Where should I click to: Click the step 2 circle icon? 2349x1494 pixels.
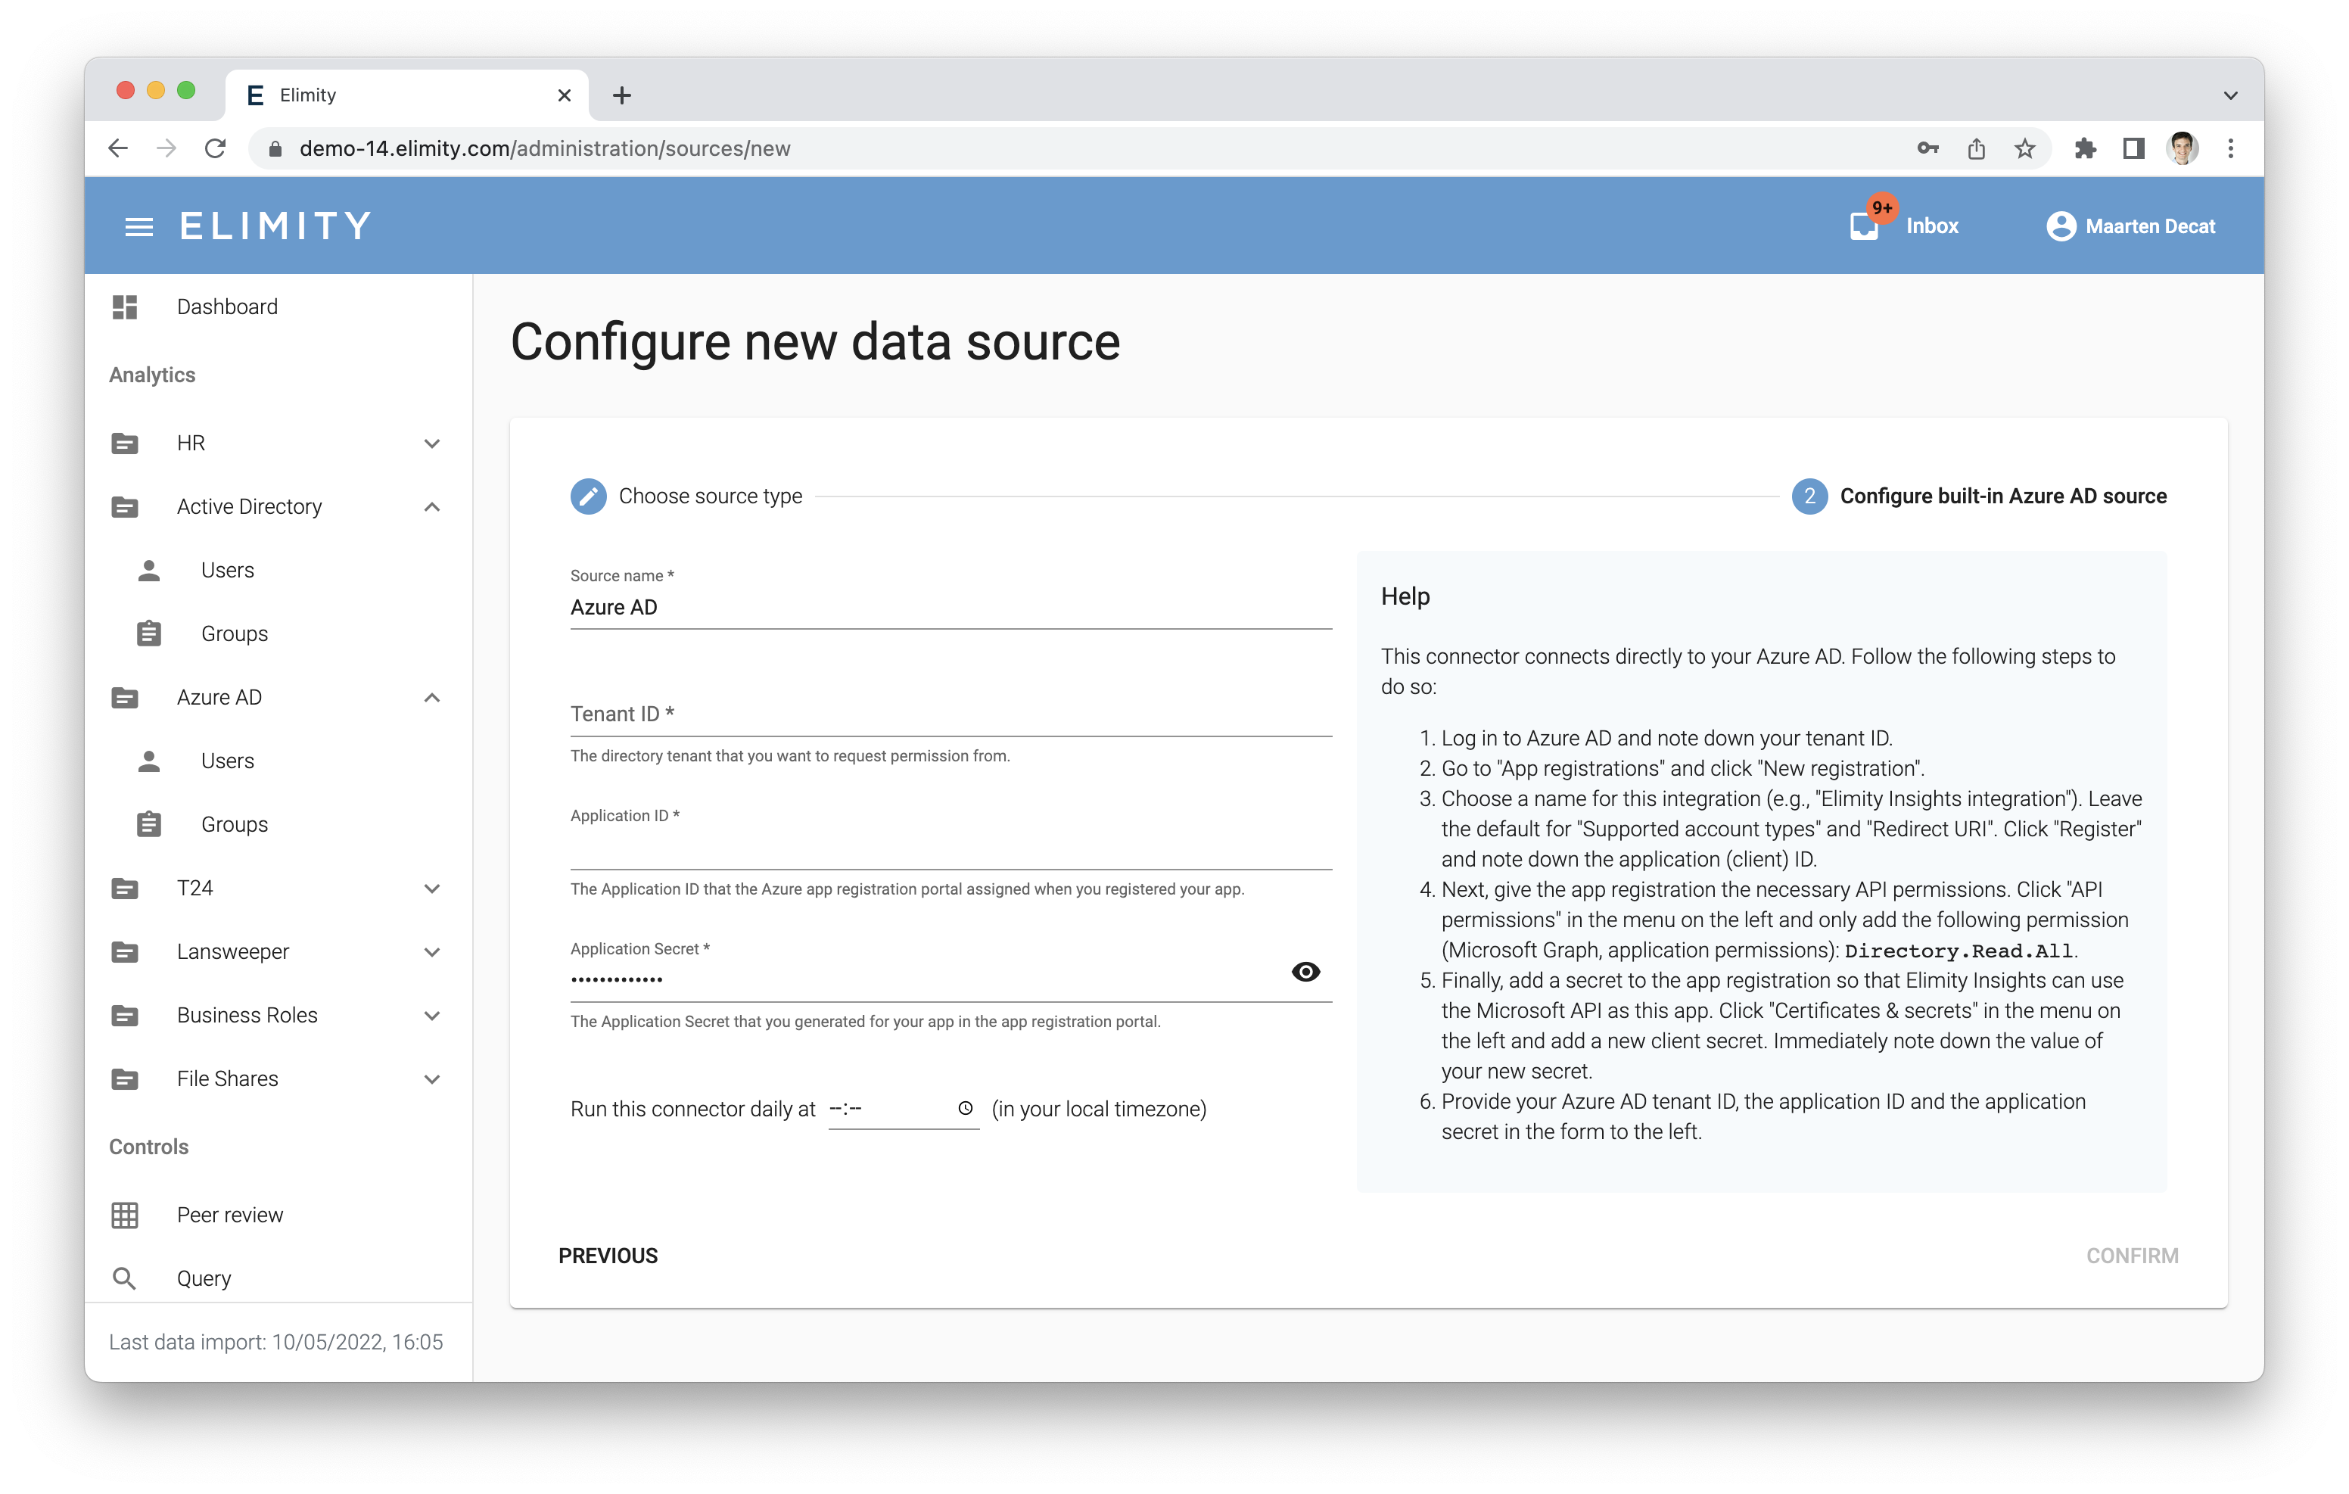click(x=1809, y=496)
